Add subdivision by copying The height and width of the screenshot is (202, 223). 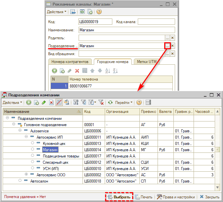point(36,102)
